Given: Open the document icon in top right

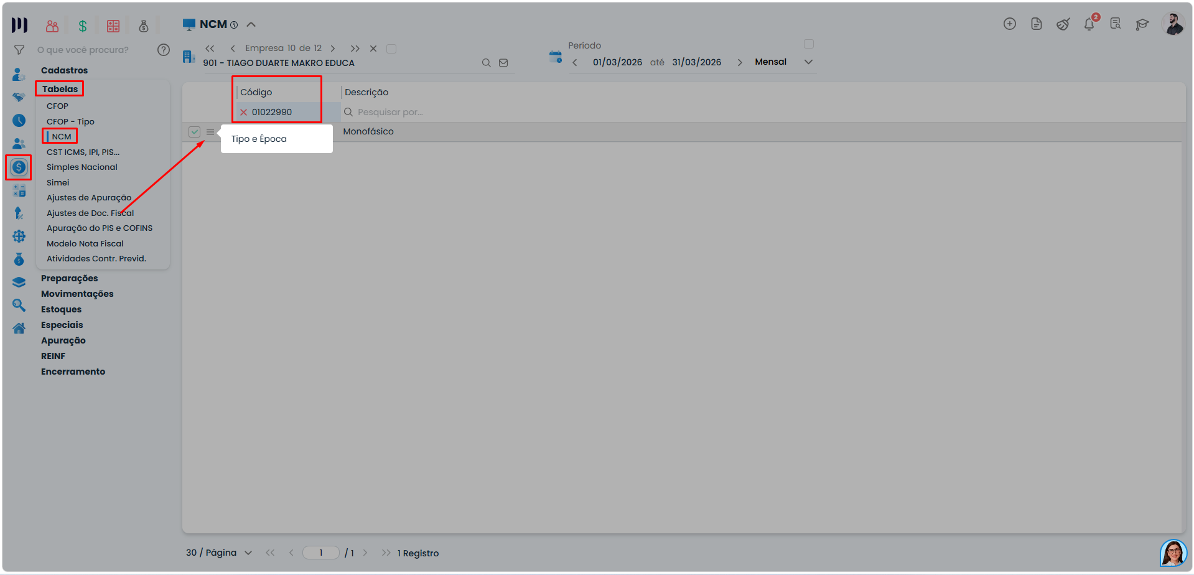Looking at the screenshot, I should [1037, 24].
